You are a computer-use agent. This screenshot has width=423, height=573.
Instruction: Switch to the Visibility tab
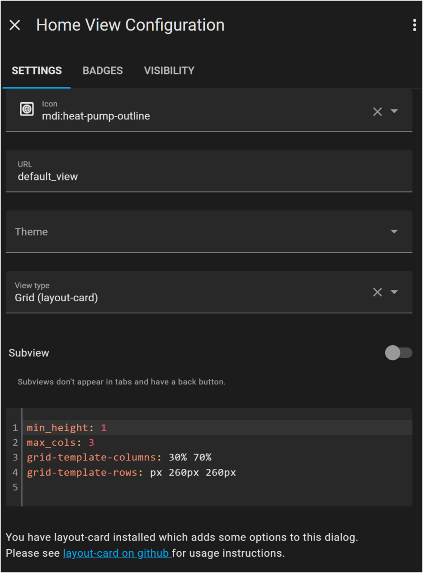pos(169,71)
